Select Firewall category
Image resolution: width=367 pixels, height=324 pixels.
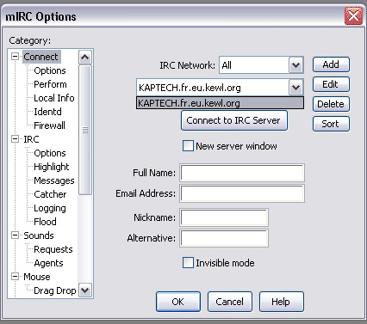coord(49,125)
